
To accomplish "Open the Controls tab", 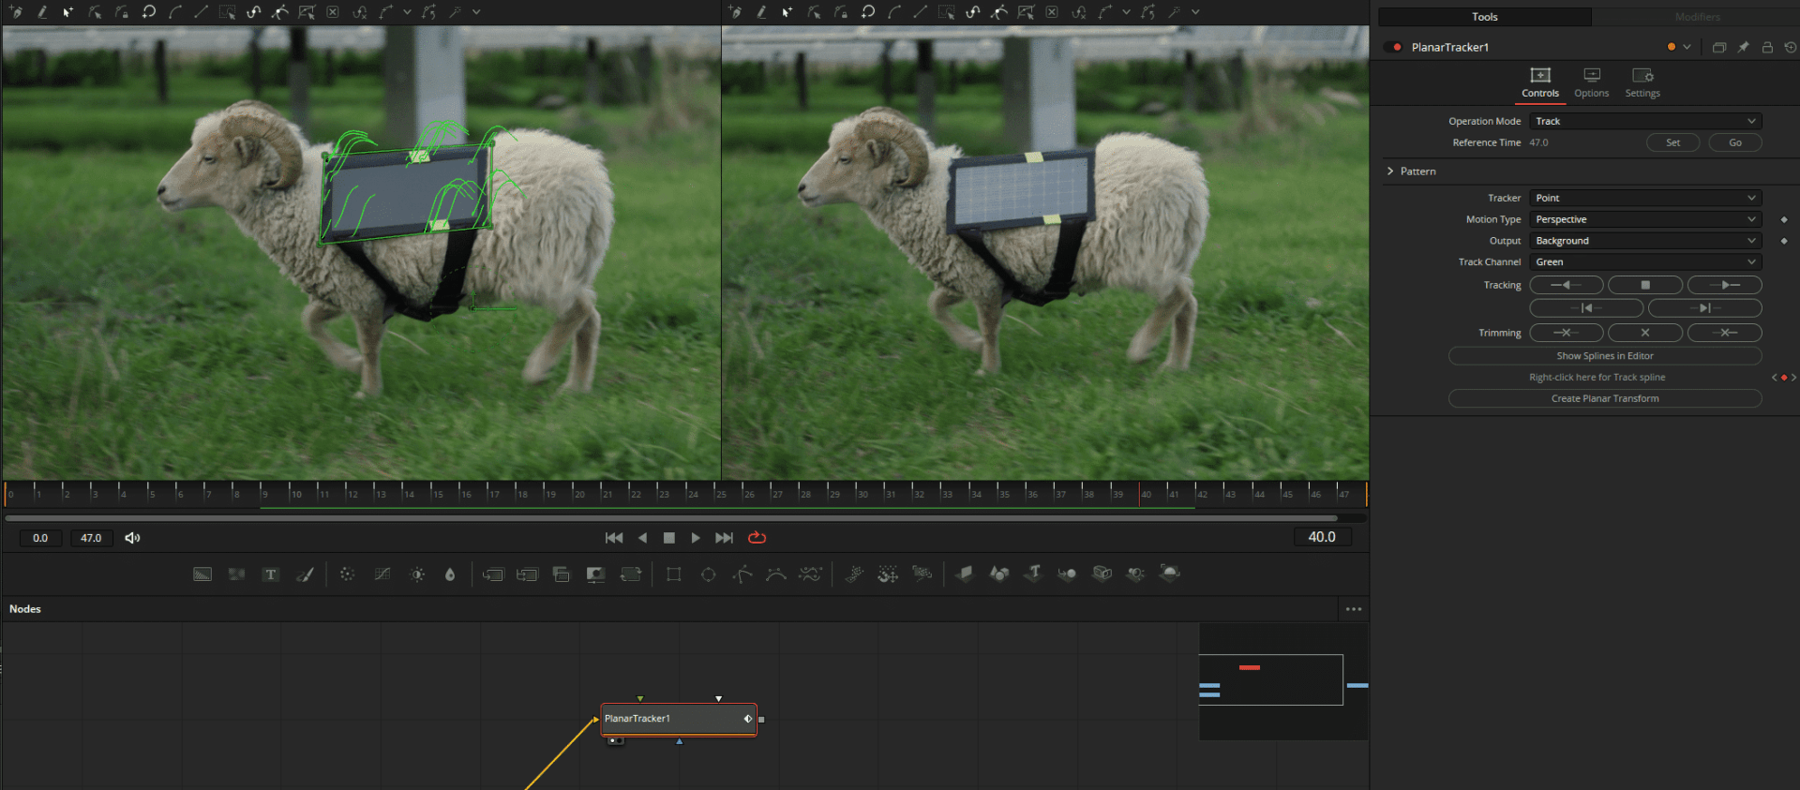I will [x=1540, y=82].
